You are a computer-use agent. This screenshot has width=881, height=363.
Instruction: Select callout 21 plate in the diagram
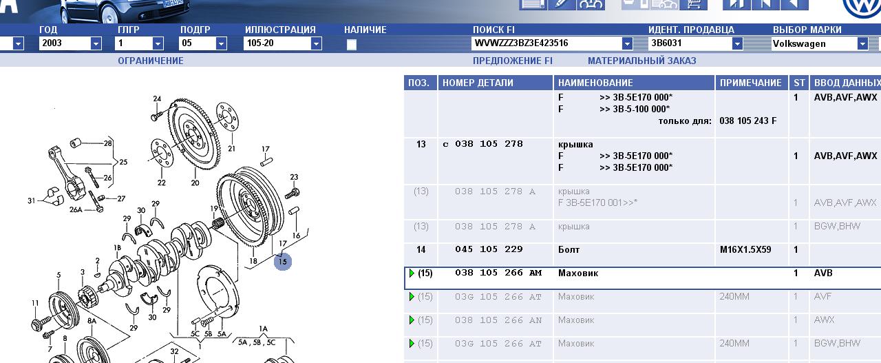[x=231, y=148]
